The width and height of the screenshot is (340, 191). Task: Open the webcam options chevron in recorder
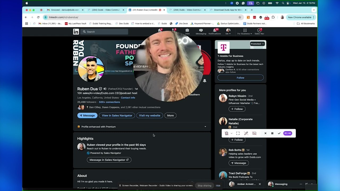click(232, 133)
